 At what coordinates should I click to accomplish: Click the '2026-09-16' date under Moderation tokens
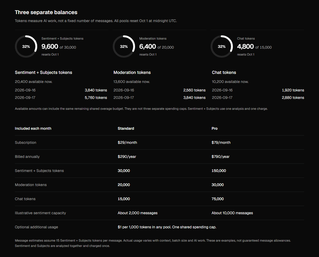pyautogui.click(x=124, y=90)
